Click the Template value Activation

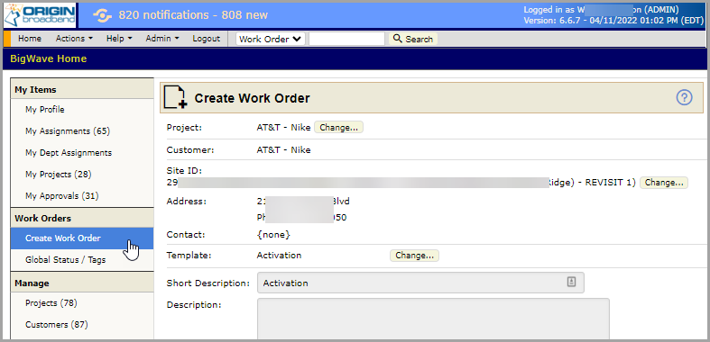[279, 256]
